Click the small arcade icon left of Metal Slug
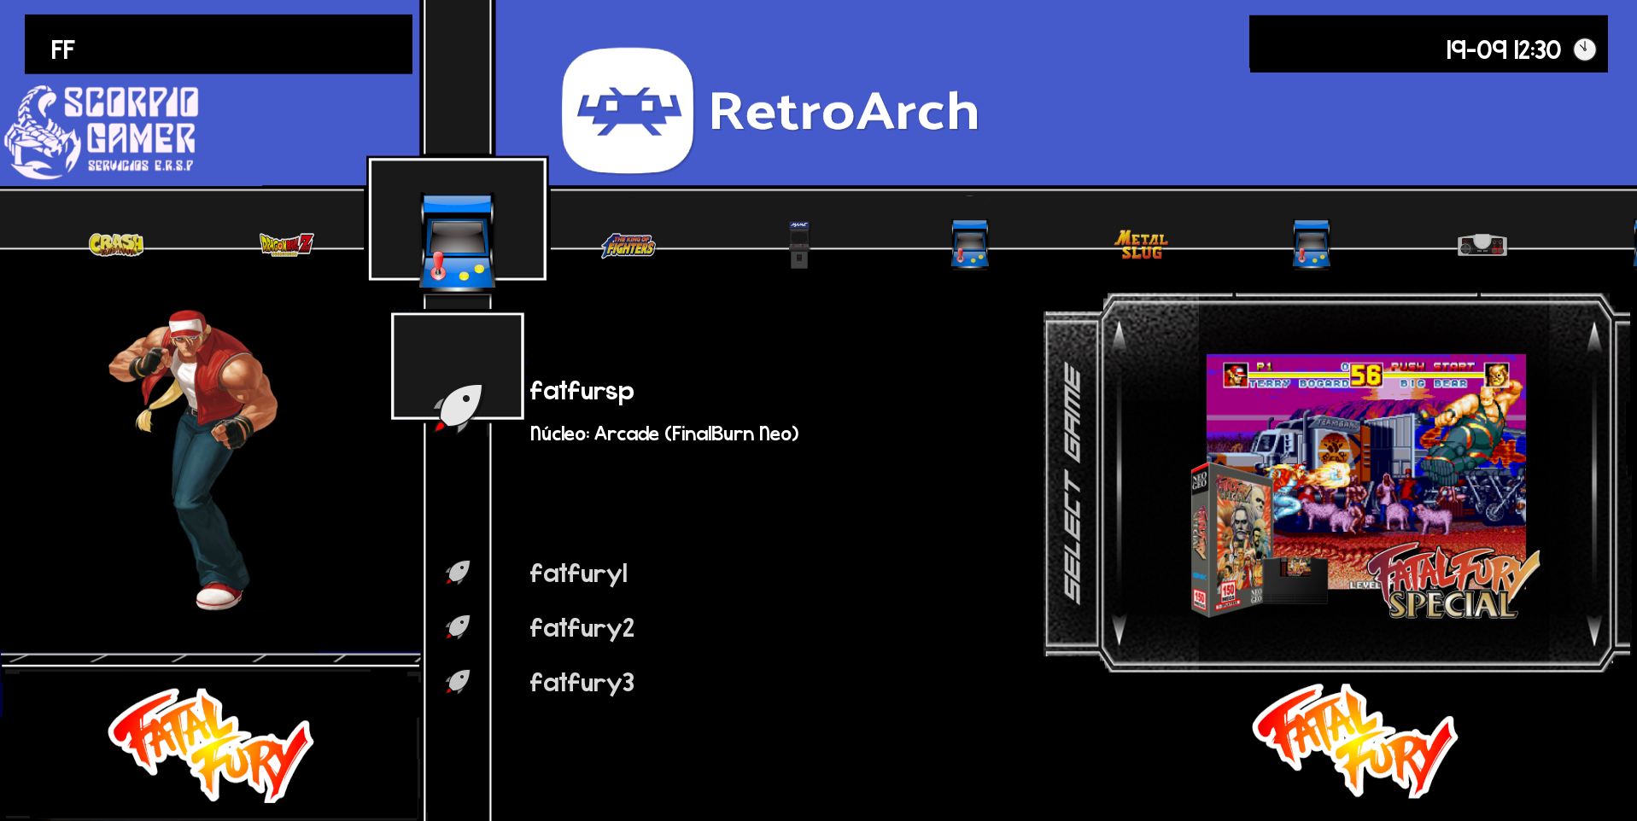 click(x=970, y=244)
